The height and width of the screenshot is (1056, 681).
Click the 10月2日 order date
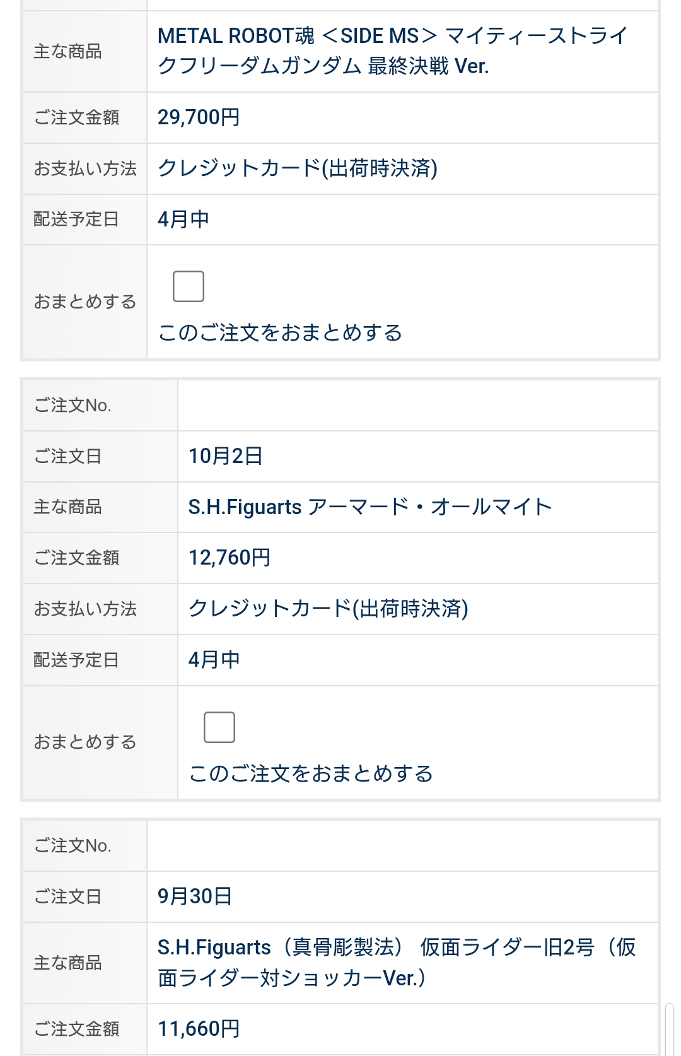[226, 456]
